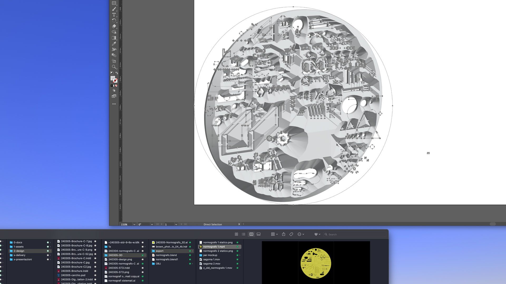
Task: Select the Eraser tool
Action: pyautogui.click(x=114, y=26)
